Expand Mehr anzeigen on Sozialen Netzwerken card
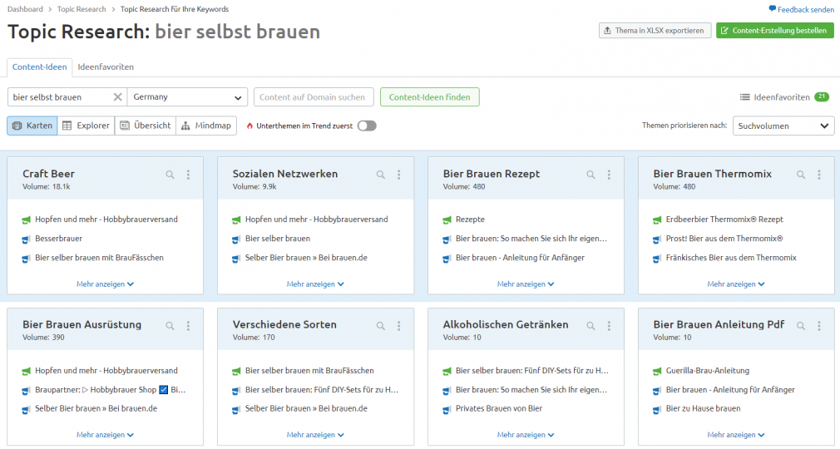840x449 pixels. [315, 284]
